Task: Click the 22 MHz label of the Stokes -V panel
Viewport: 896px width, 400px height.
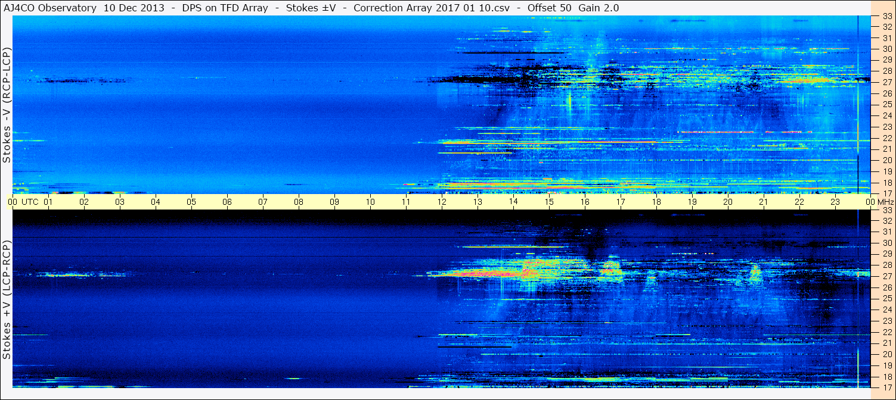Action: tap(887, 138)
